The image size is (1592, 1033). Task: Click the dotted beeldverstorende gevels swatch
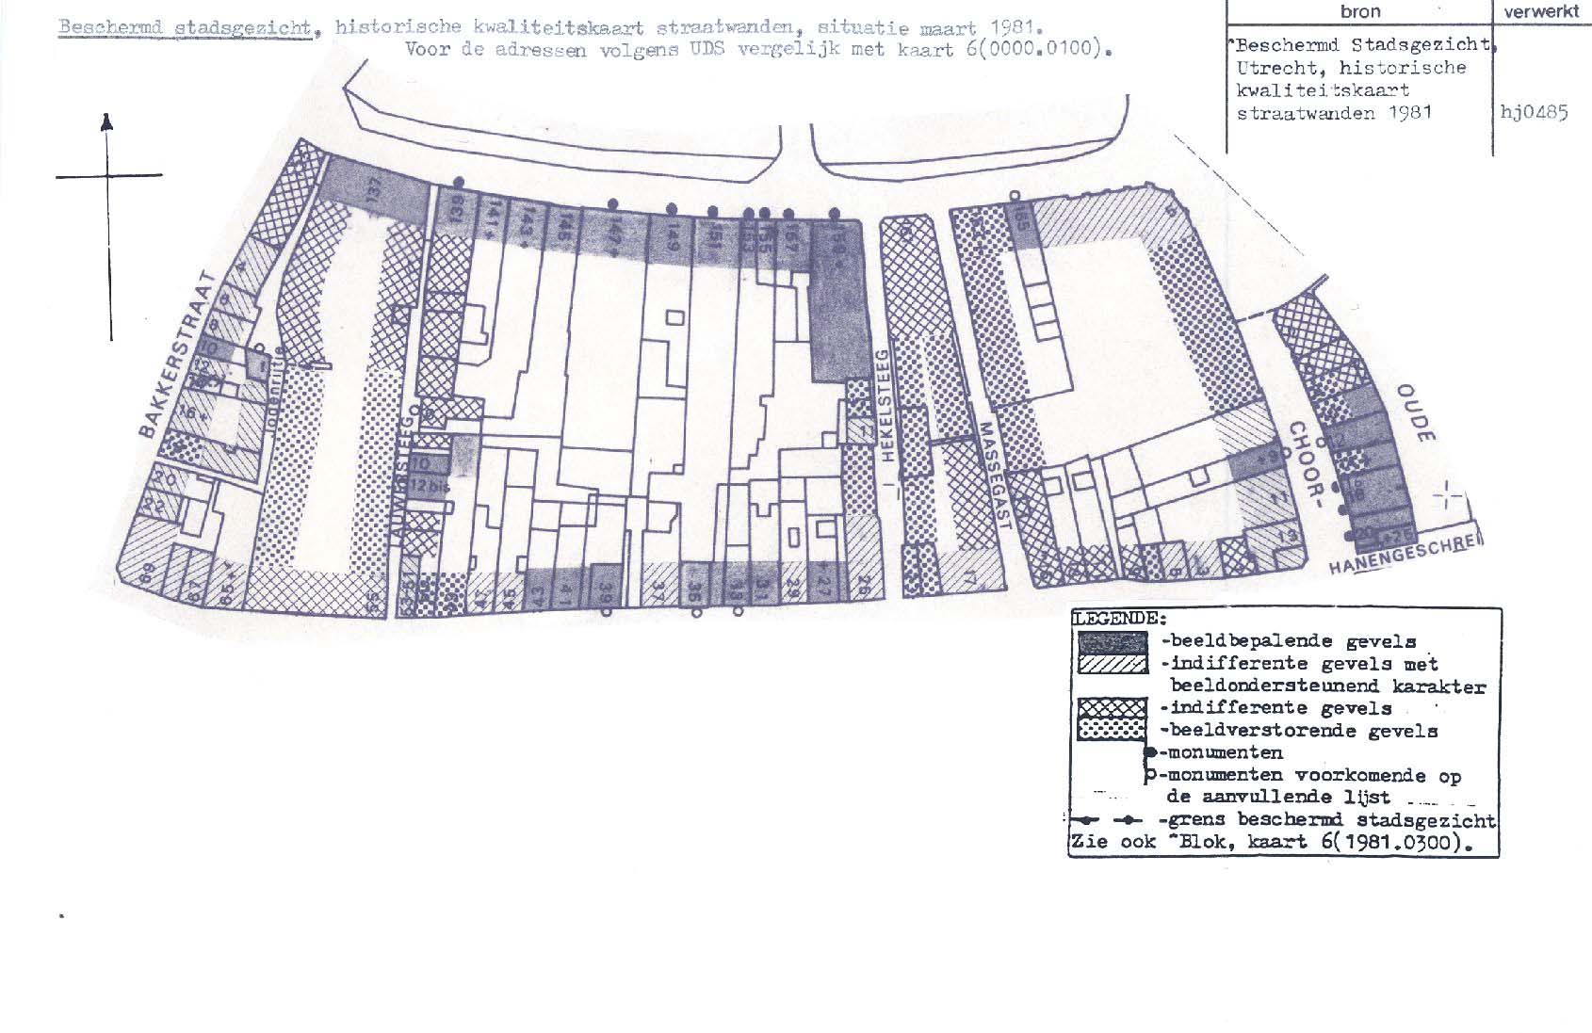(x=1113, y=730)
